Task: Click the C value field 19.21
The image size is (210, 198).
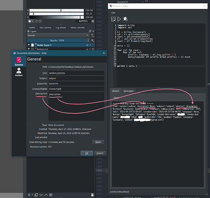Action: tap(89, 14)
